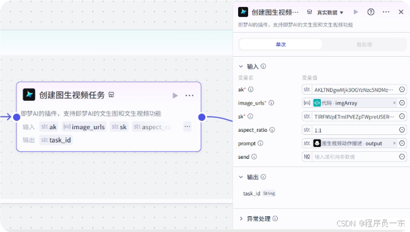The height and width of the screenshot is (232, 410).
Task: Open variable selector for aspect_ratio field
Action: (x=402, y=130)
